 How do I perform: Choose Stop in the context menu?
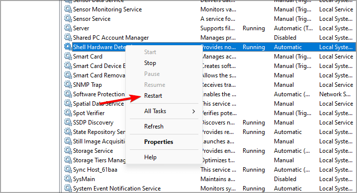[x=150, y=63]
